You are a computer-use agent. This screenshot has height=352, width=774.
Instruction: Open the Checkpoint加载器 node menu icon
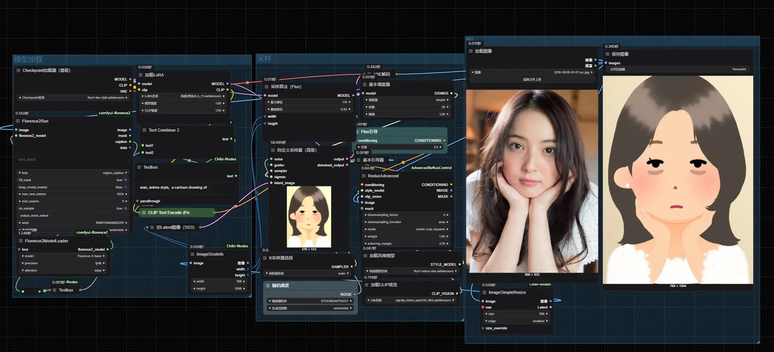click(18, 70)
